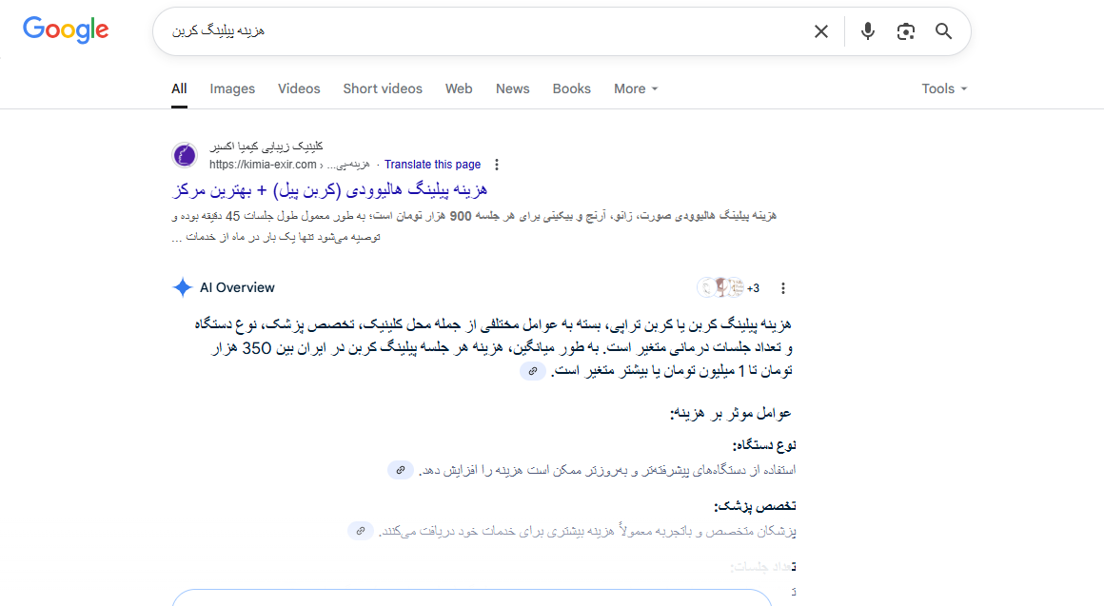This screenshot has width=1104, height=606.
Task: Open the هزینه پیلینگ هالیوودی result title
Action: tap(329, 190)
